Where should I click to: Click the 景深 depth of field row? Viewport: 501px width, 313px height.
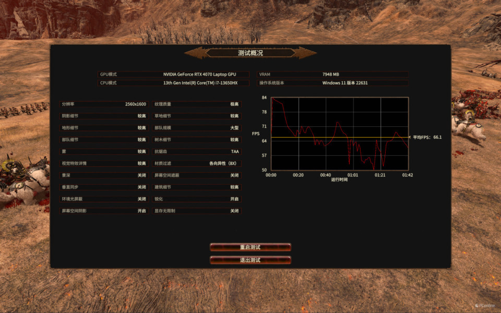(x=104, y=175)
